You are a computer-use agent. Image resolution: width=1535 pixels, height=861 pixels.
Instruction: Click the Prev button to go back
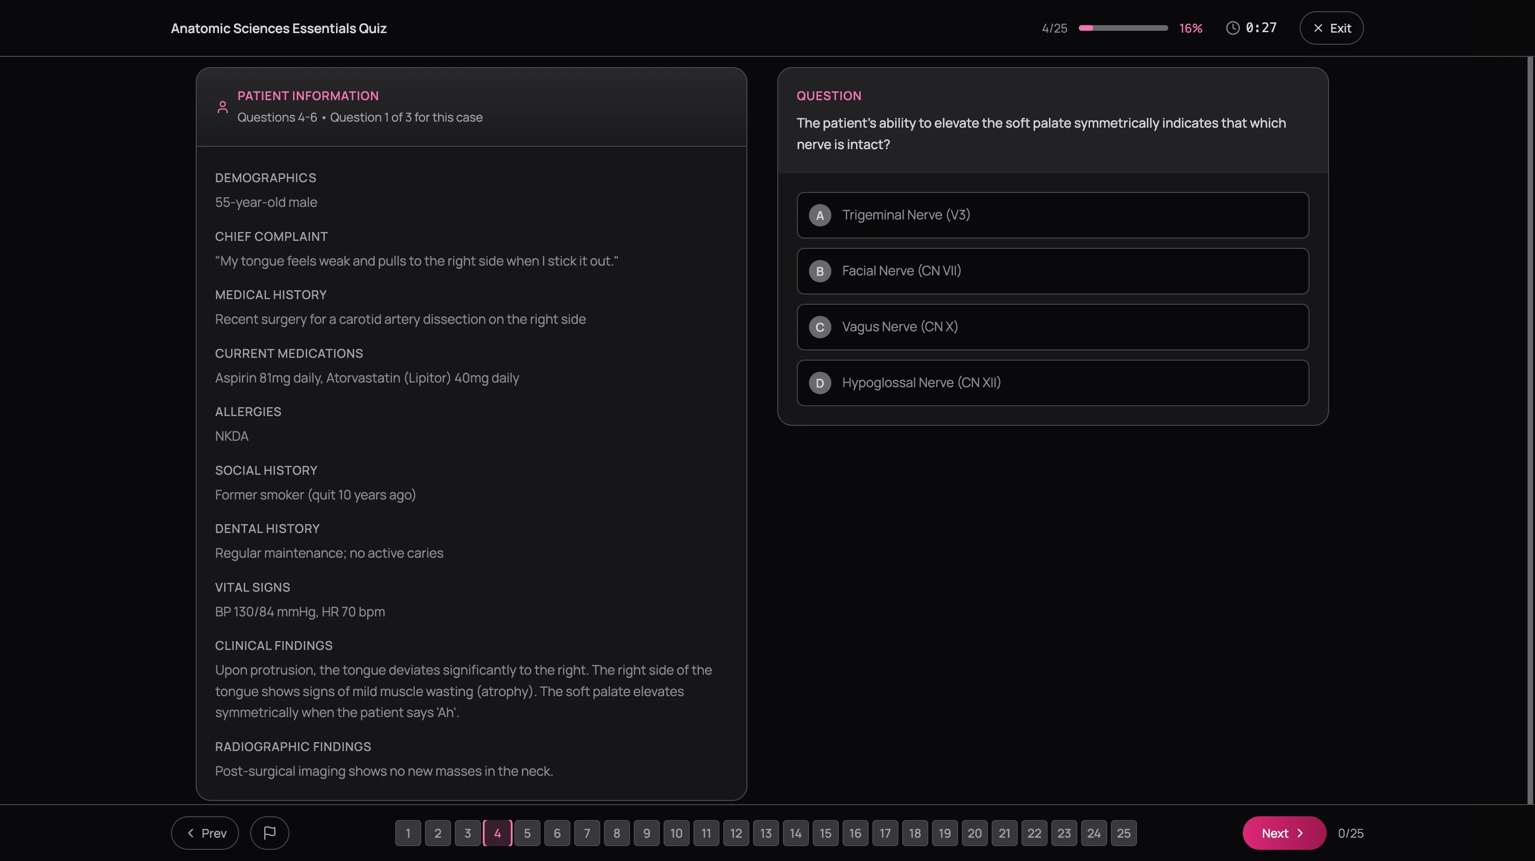point(205,833)
